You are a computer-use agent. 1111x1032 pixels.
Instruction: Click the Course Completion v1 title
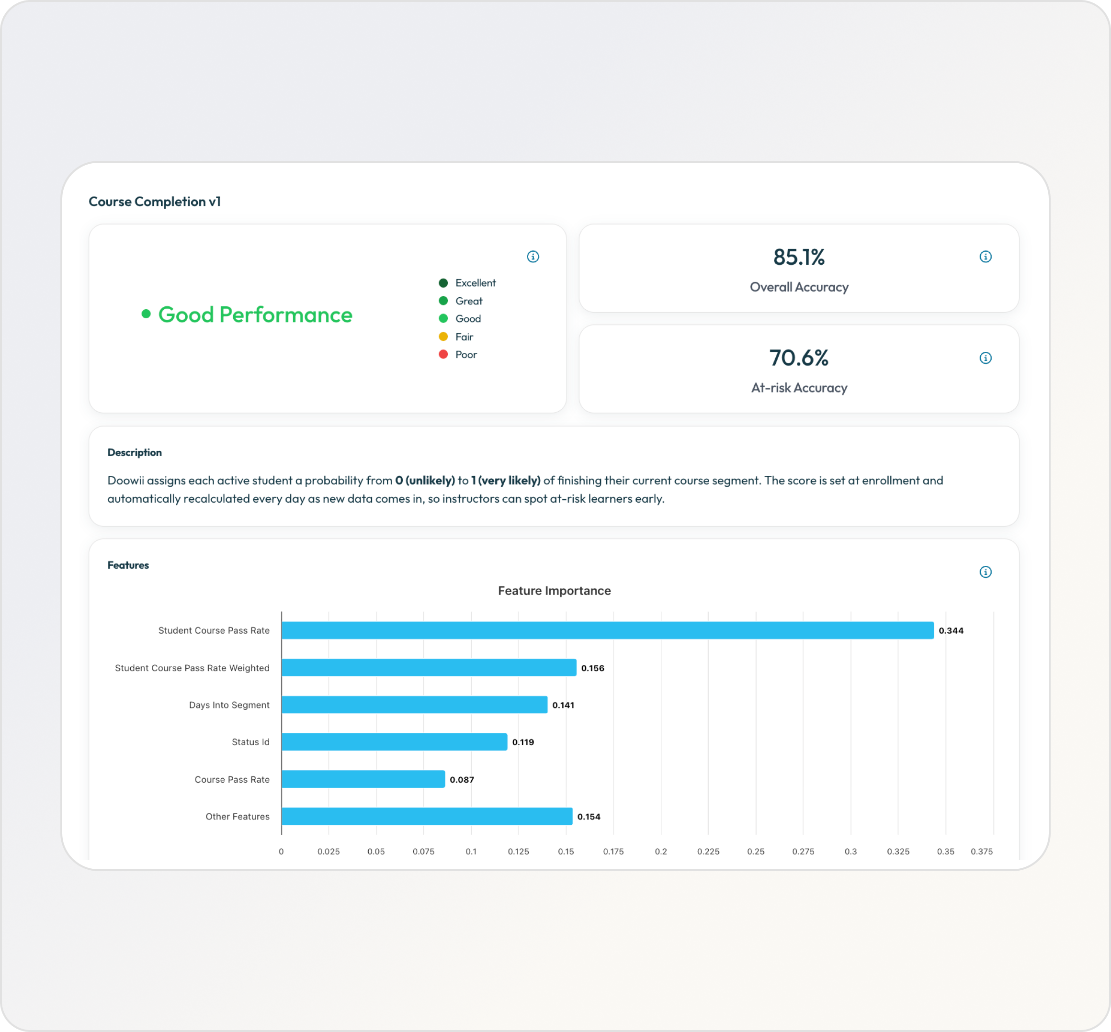pyautogui.click(x=155, y=202)
